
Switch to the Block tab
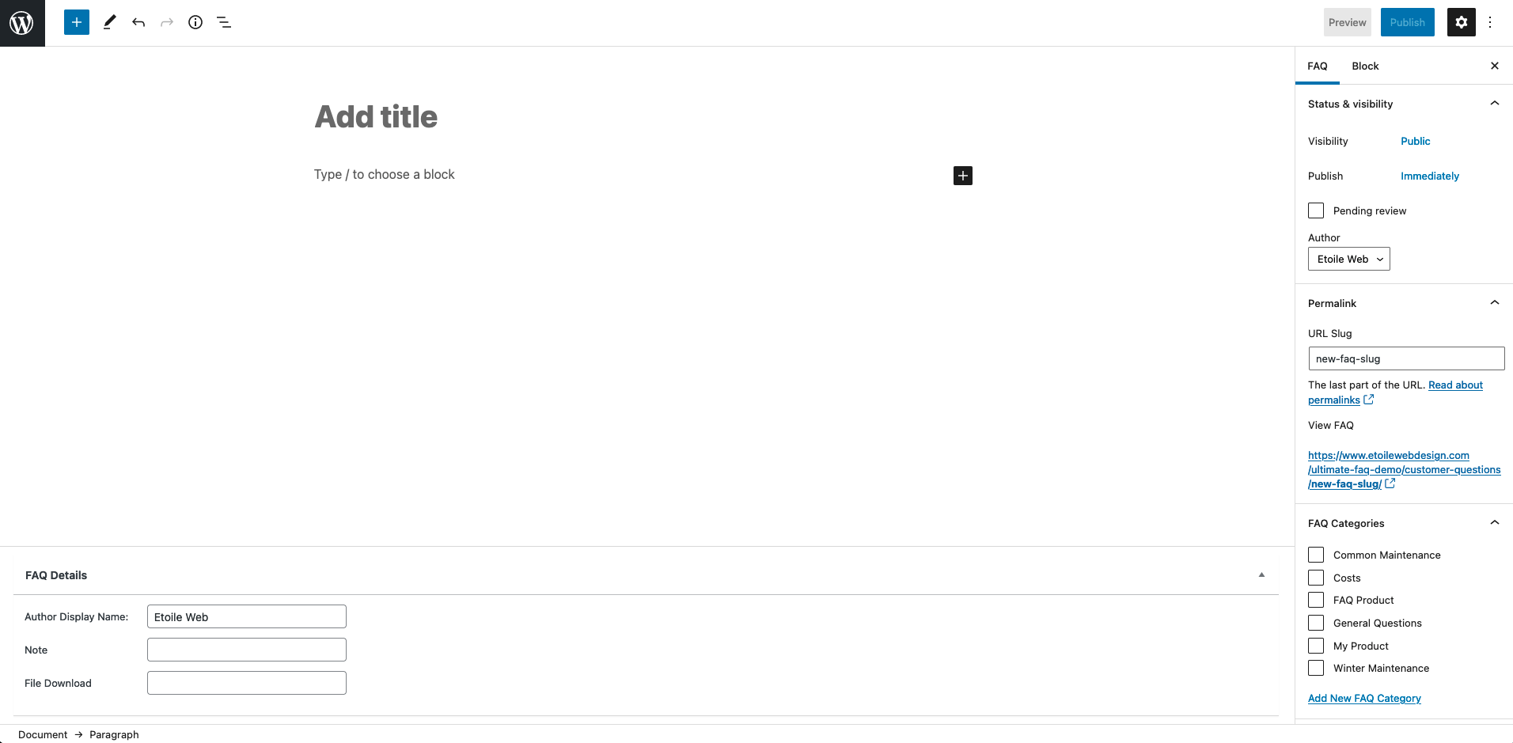coord(1365,66)
